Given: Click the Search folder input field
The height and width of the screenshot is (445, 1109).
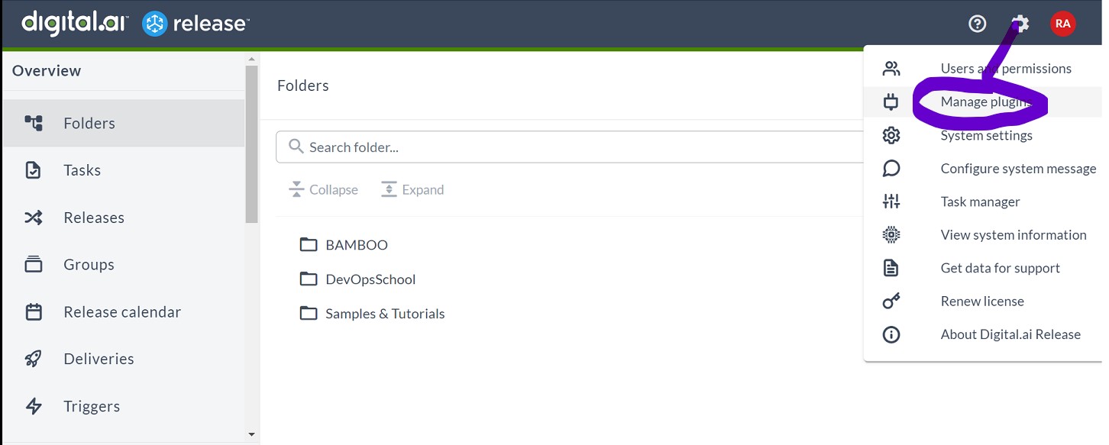Looking at the screenshot, I should click(x=573, y=147).
